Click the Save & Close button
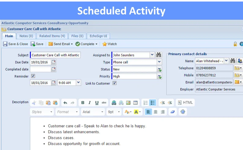Screen dimensions: 243x150 [15, 44]
